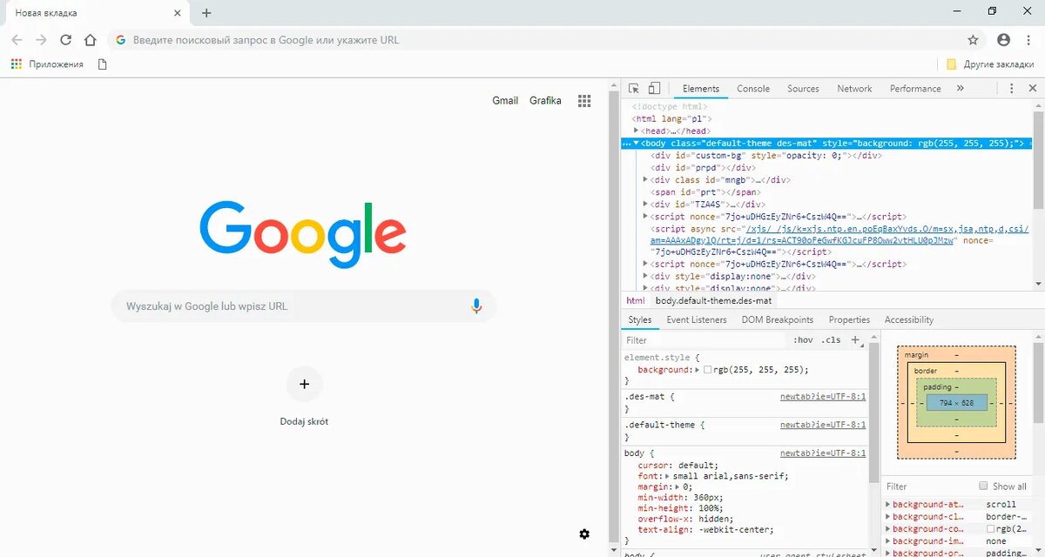
Task: Open the home page icon
Action: click(x=90, y=40)
